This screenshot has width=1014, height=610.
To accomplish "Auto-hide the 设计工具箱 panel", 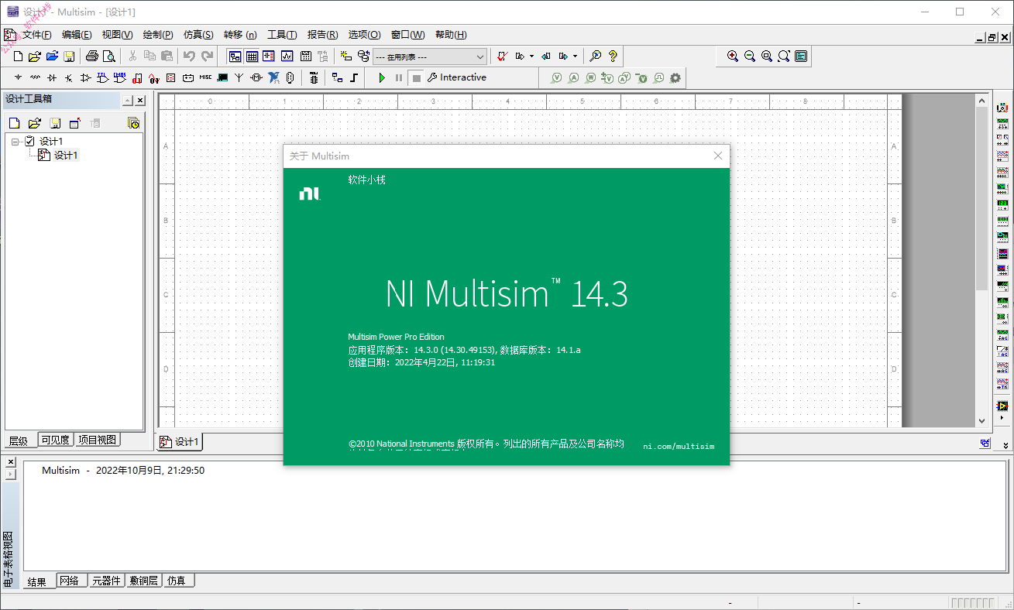I will click(127, 101).
